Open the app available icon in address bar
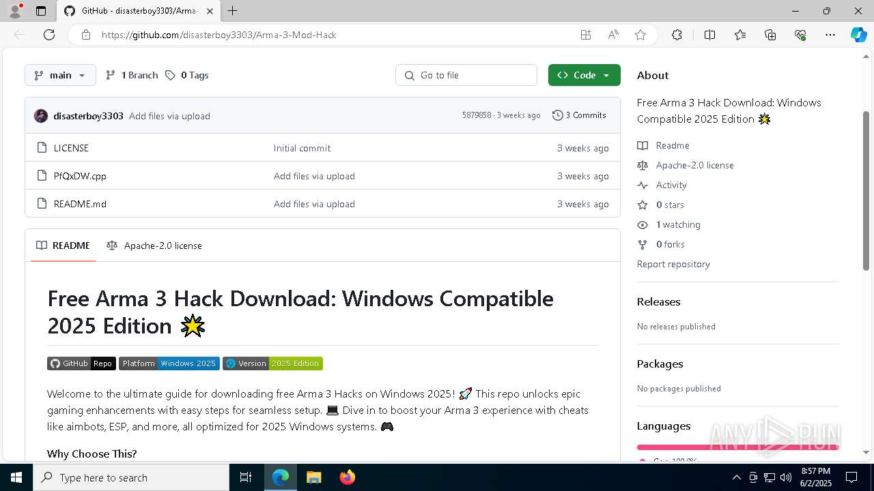The width and height of the screenshot is (874, 491). pos(585,35)
